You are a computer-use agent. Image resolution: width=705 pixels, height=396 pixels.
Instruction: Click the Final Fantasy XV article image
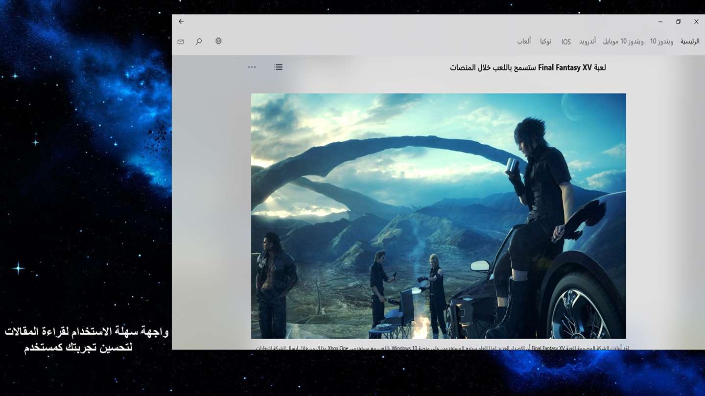tap(439, 216)
